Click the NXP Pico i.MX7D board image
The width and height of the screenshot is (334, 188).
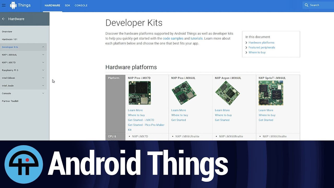(x=140, y=93)
